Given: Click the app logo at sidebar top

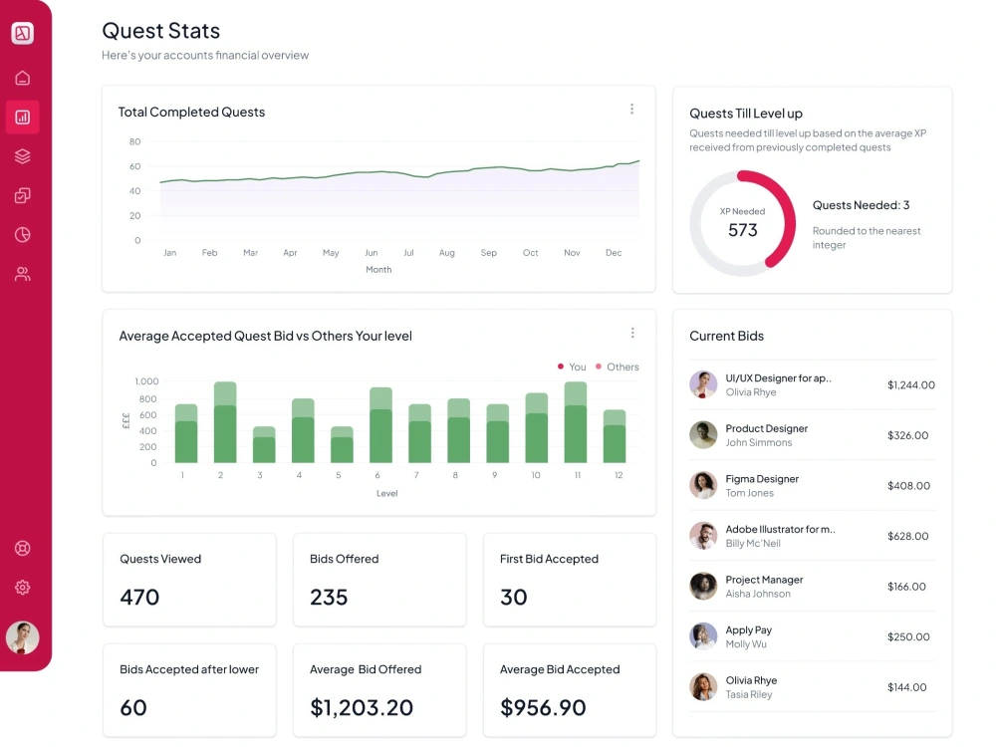Looking at the screenshot, I should tap(22, 33).
